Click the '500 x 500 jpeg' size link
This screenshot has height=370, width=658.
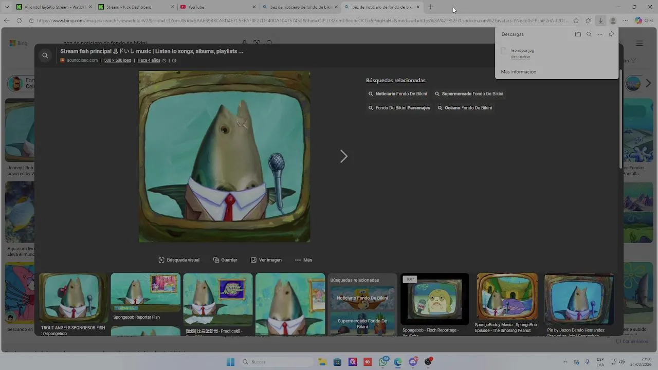click(118, 61)
